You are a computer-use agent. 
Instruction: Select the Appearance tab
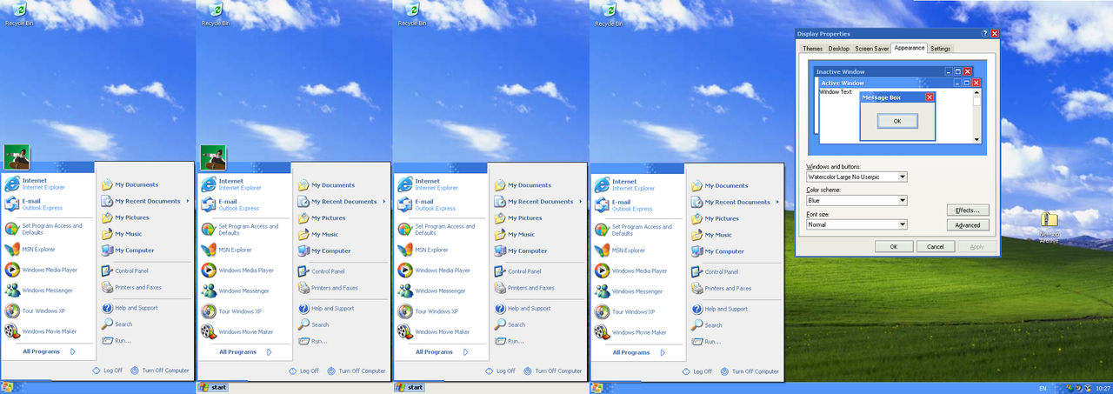(x=910, y=48)
